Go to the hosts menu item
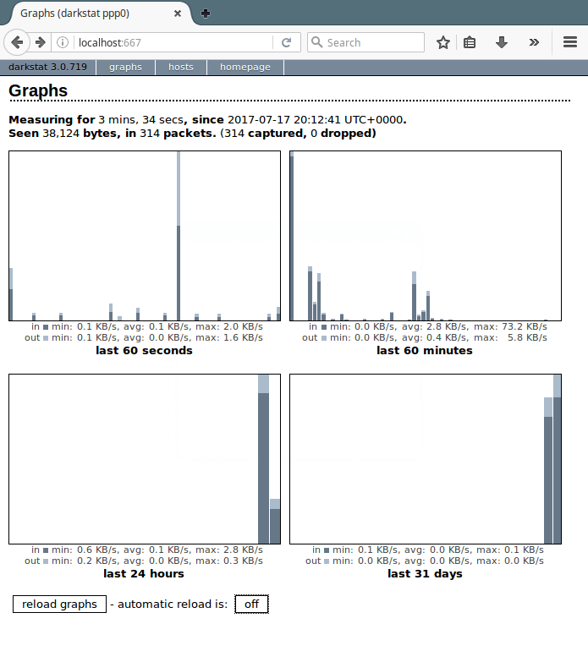The image size is (588, 662). tap(181, 67)
